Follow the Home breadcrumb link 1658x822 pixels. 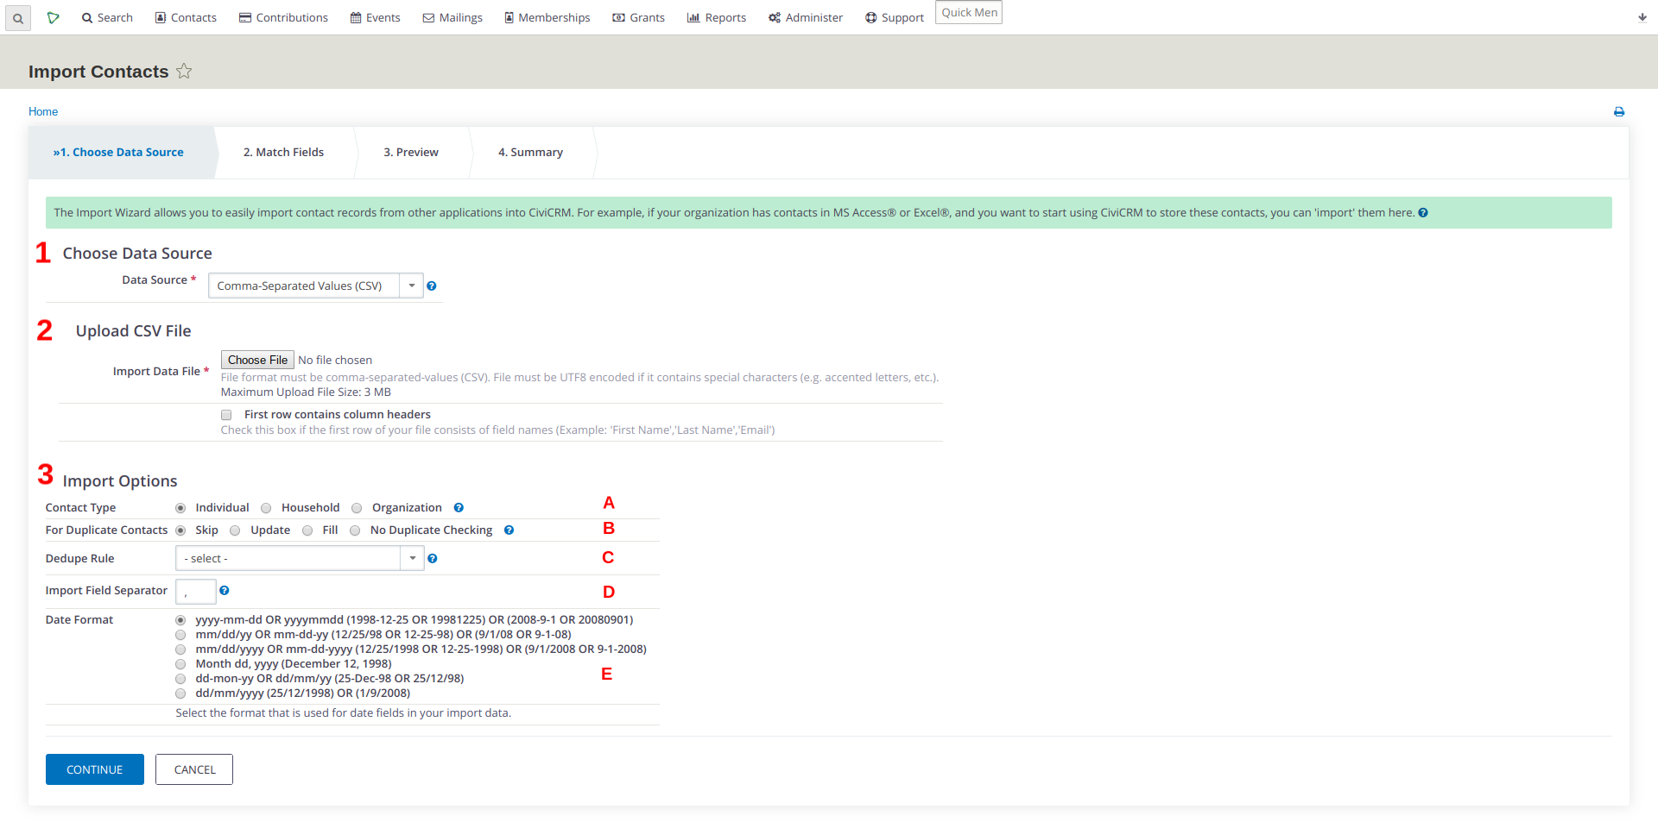pyautogui.click(x=43, y=111)
